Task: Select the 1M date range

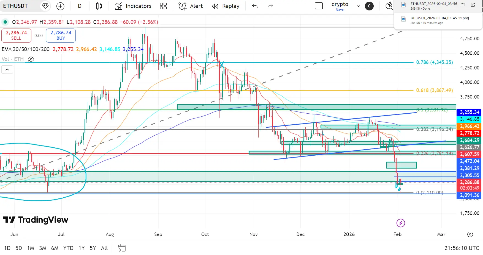Action: pos(31,248)
